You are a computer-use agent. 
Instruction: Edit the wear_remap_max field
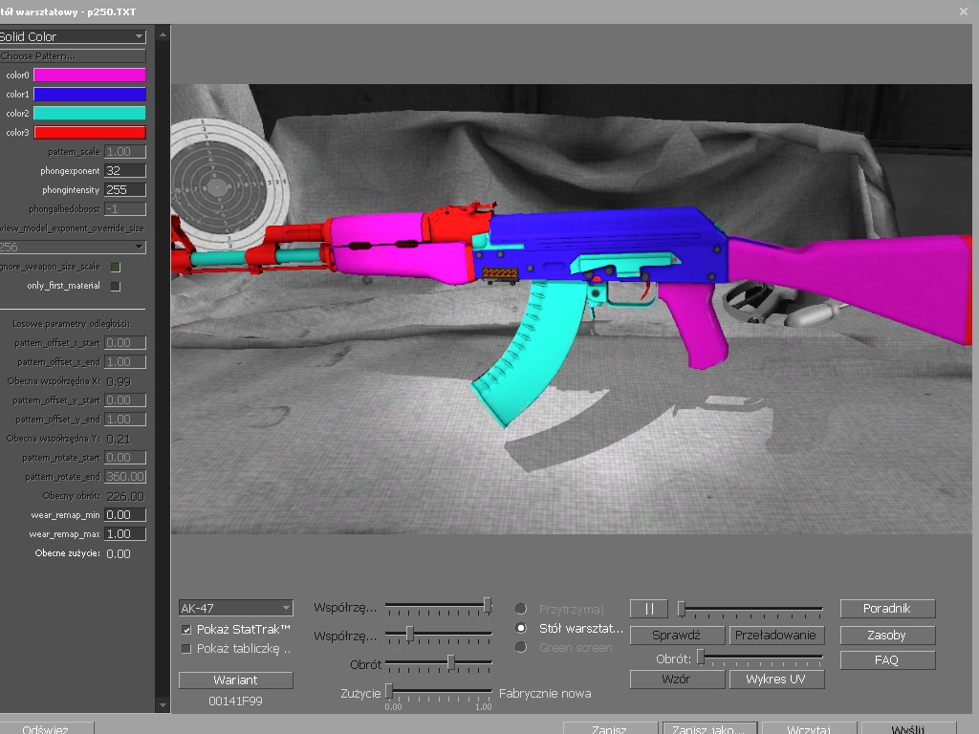point(125,534)
